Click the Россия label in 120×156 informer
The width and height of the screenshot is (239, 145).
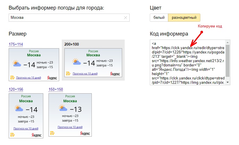[x=26, y=96]
